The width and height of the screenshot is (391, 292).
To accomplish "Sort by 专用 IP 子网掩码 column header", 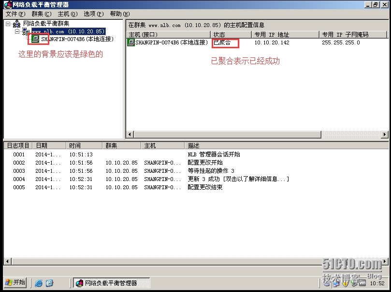I will tap(354, 35).
